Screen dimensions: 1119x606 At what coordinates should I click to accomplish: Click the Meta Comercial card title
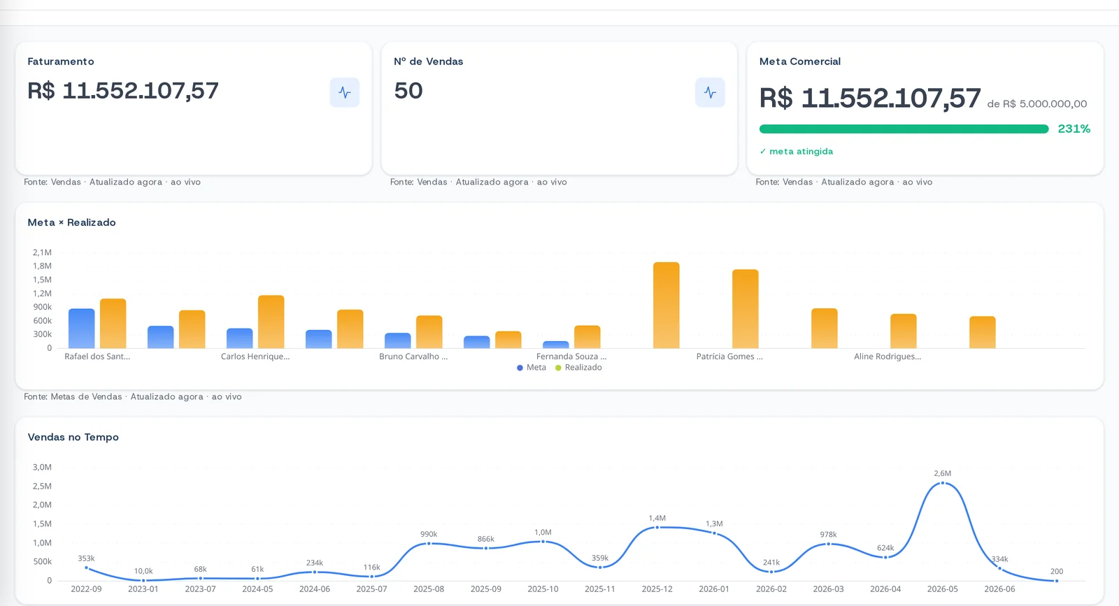click(800, 62)
